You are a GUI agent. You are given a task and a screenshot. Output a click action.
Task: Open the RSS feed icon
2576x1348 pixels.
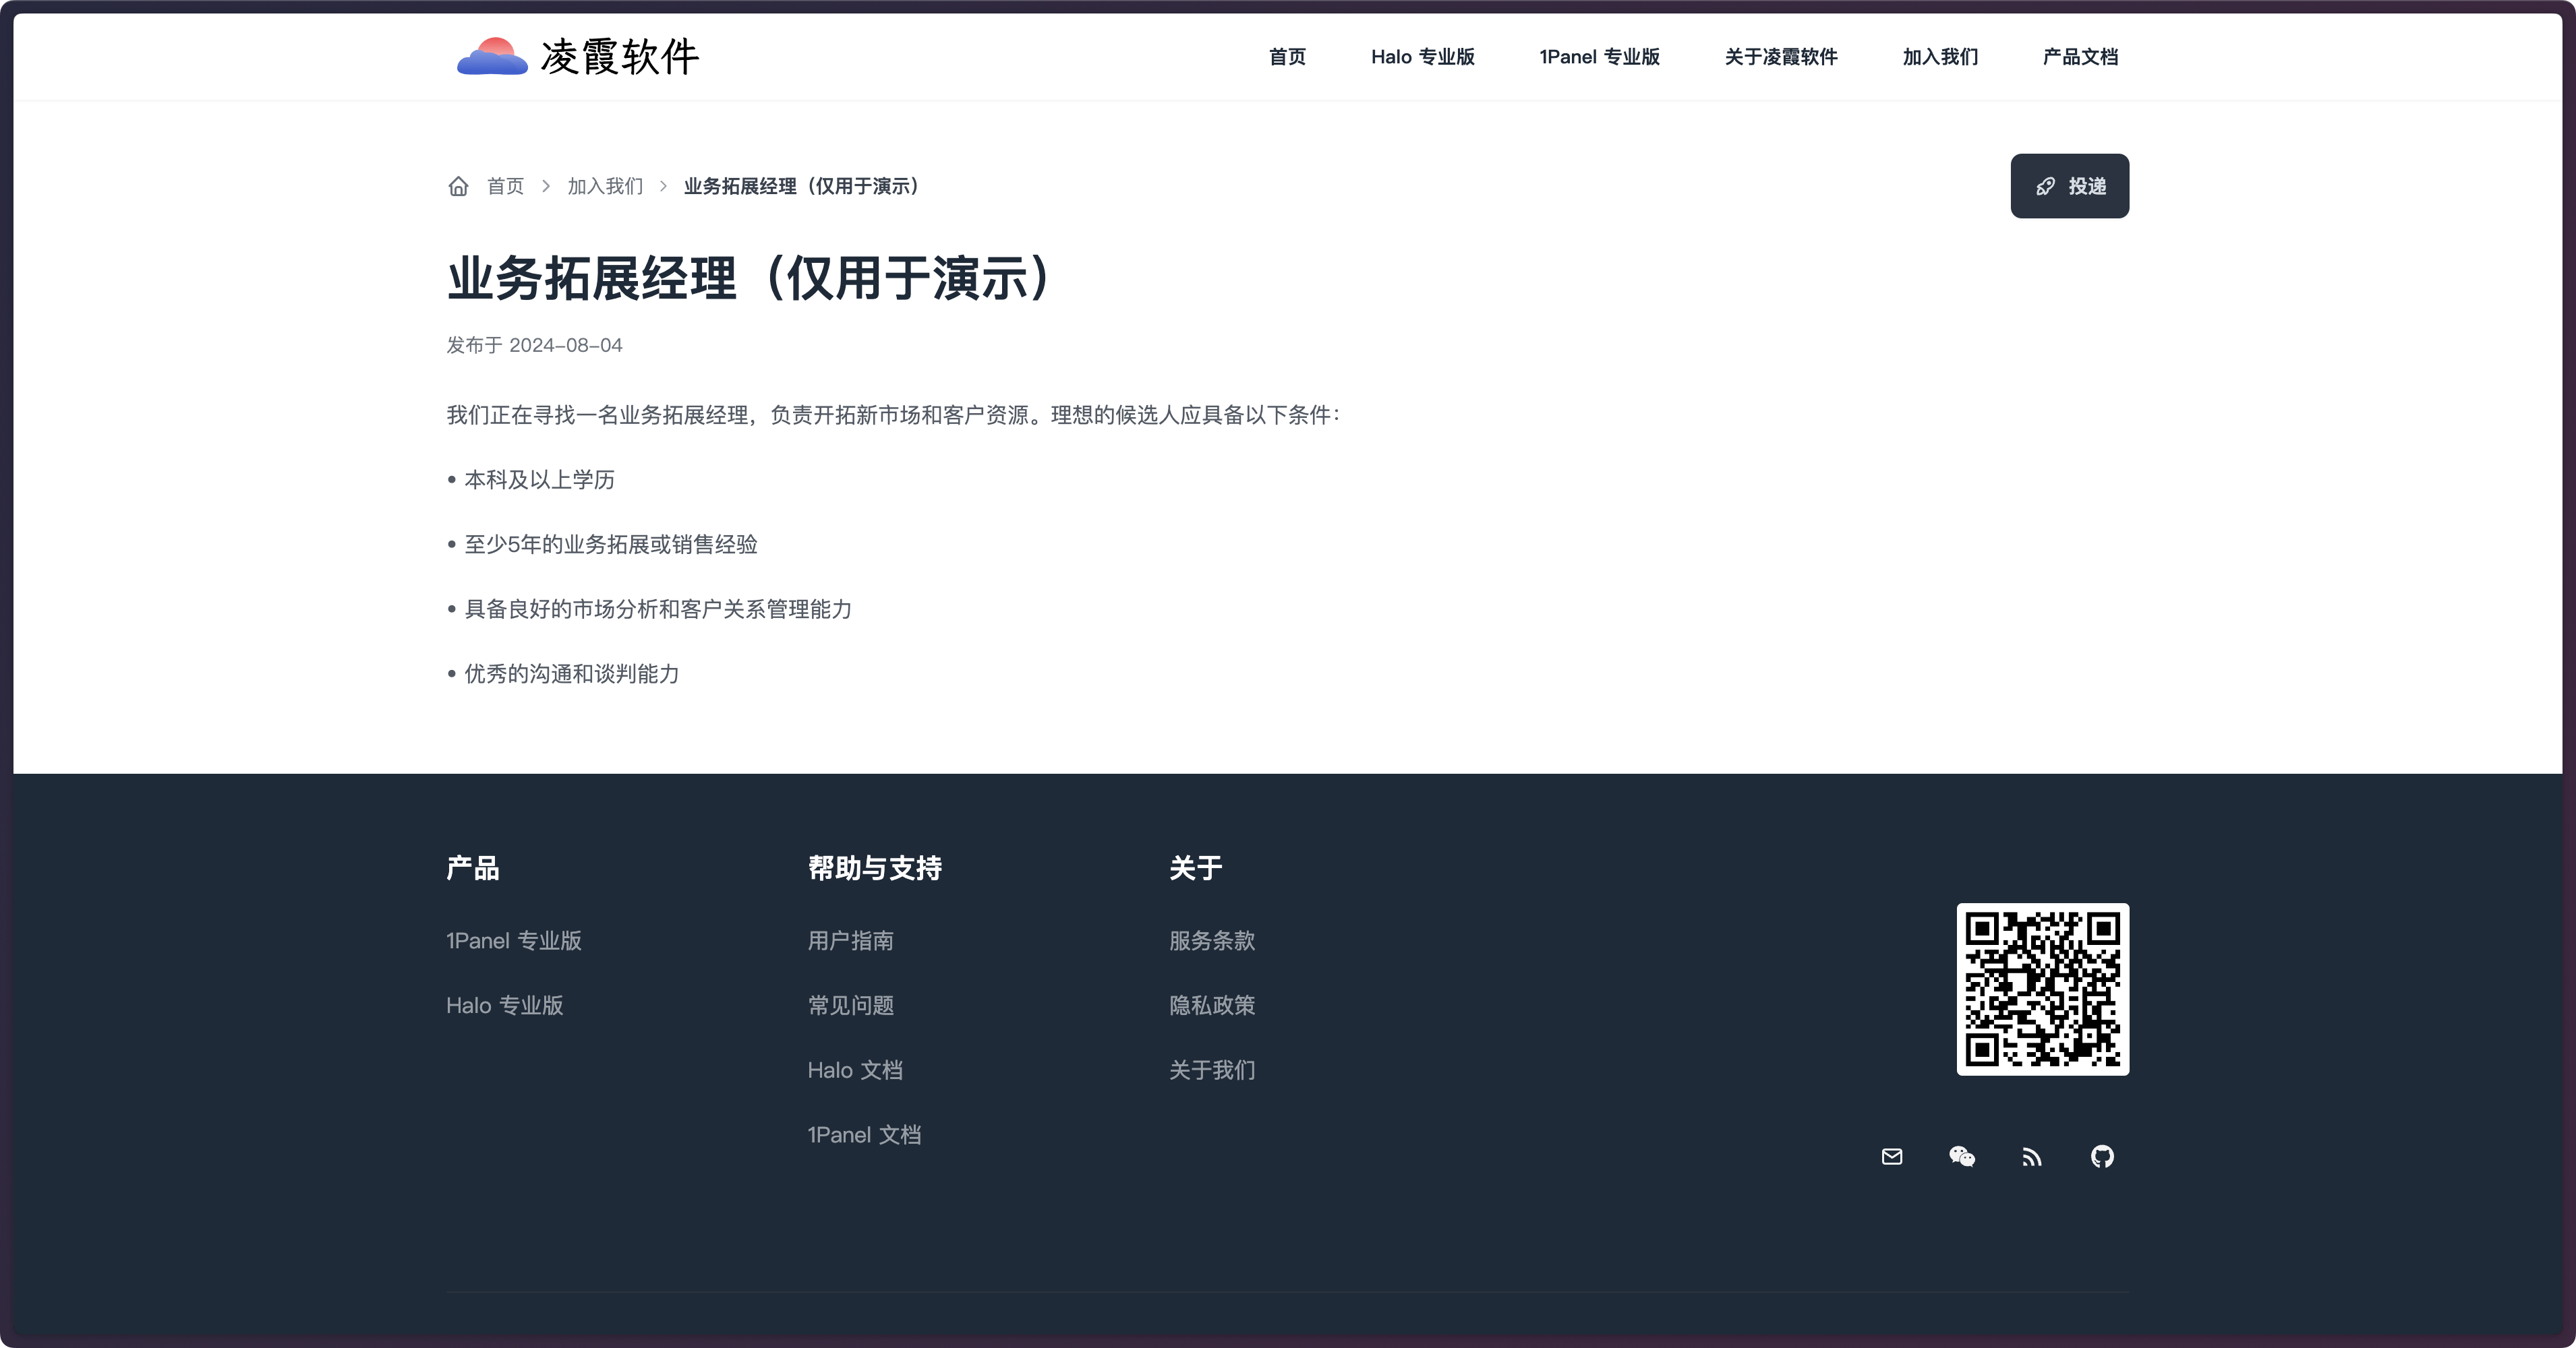[x=2031, y=1157]
